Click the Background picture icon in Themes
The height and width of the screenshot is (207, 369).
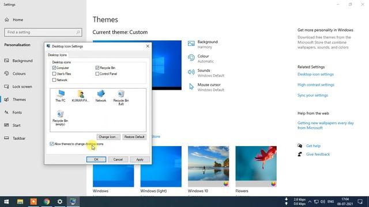point(191,44)
